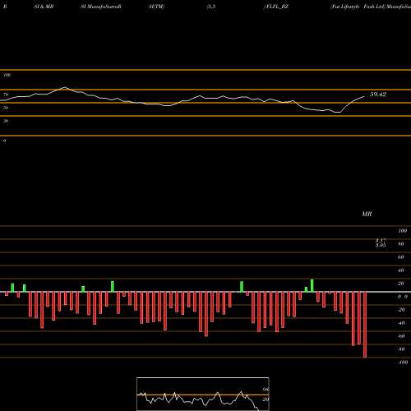
Task: Click the 40 label on the MR axis
Action: (401, 270)
